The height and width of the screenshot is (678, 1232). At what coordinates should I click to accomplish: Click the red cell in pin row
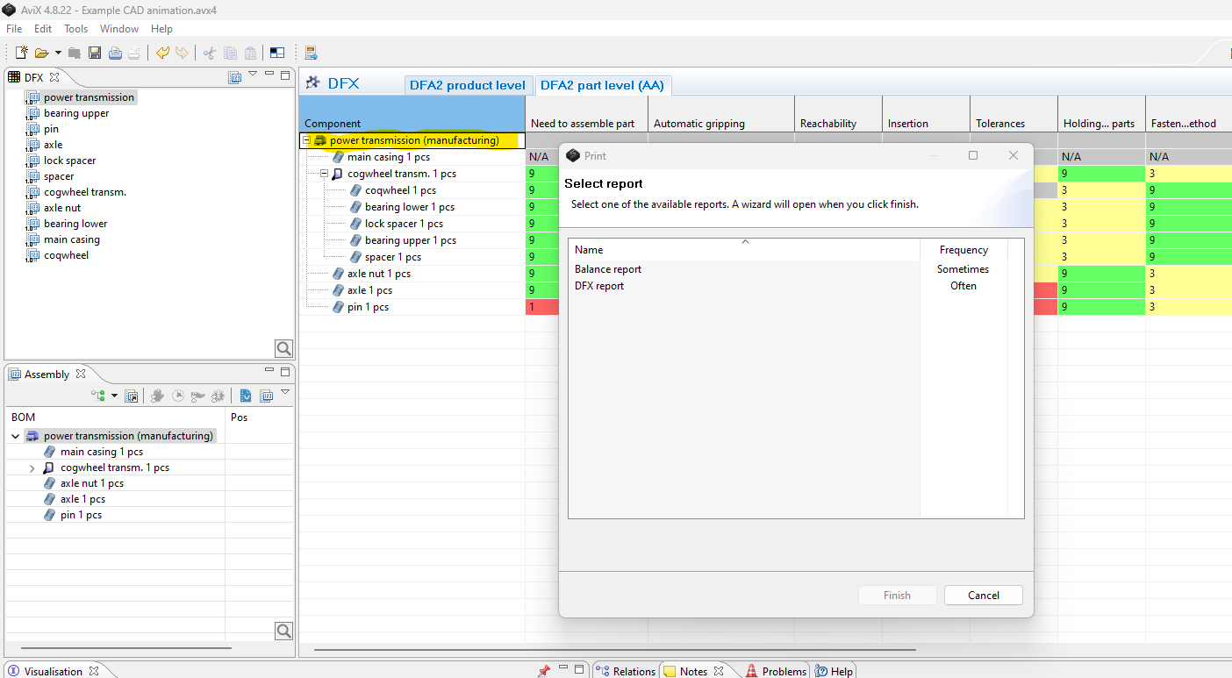[542, 307]
